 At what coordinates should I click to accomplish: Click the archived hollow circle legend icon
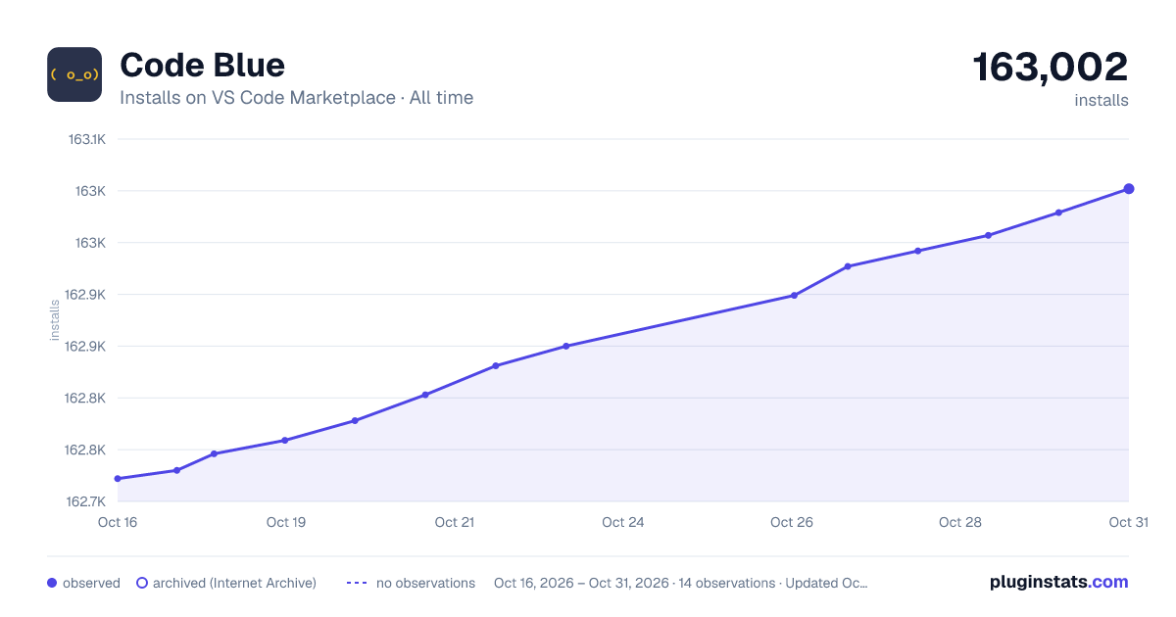point(141,583)
